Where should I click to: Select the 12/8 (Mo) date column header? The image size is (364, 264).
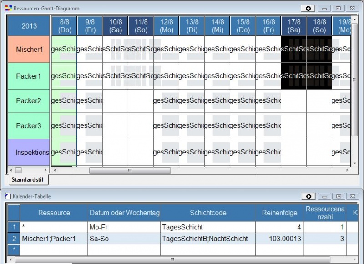[166, 25]
